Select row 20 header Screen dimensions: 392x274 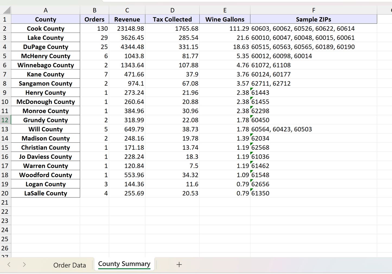[x=5, y=193]
